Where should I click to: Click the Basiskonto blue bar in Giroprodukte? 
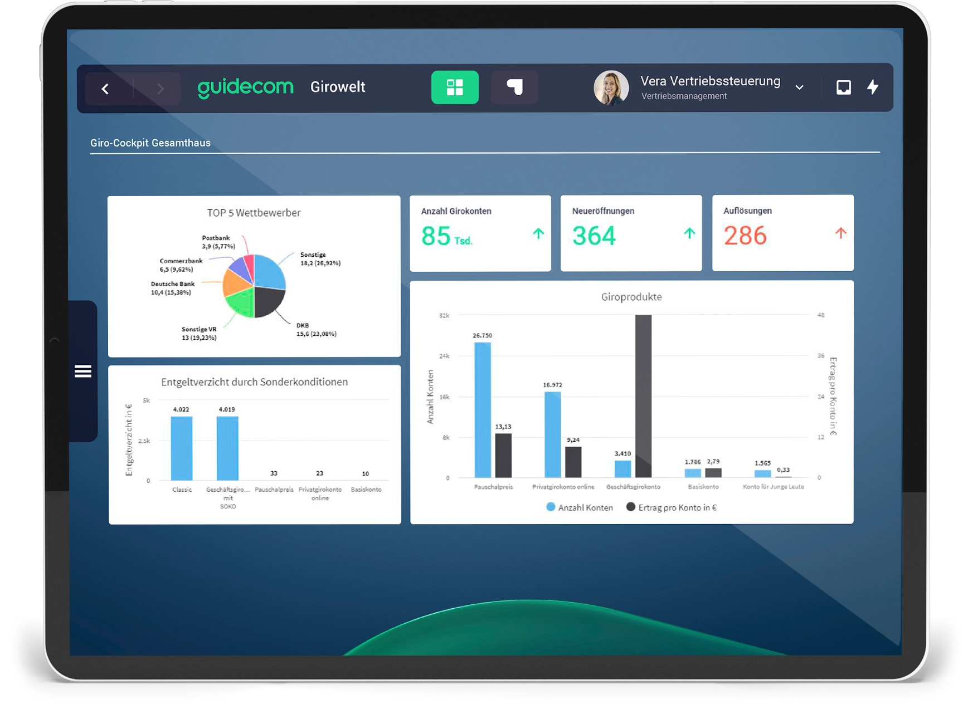pyautogui.click(x=693, y=473)
